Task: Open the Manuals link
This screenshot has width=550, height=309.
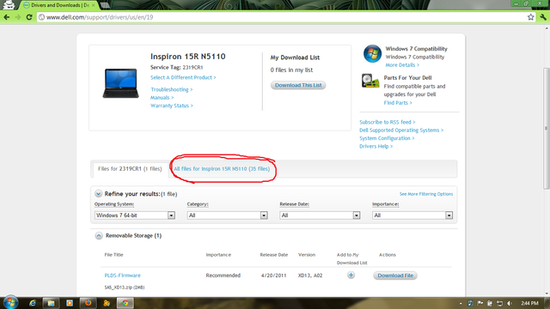Action: 162,97
